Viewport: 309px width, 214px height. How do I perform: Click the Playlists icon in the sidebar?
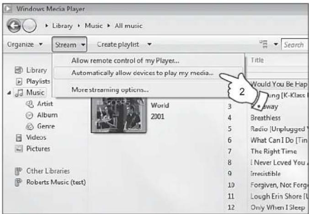click(x=19, y=81)
